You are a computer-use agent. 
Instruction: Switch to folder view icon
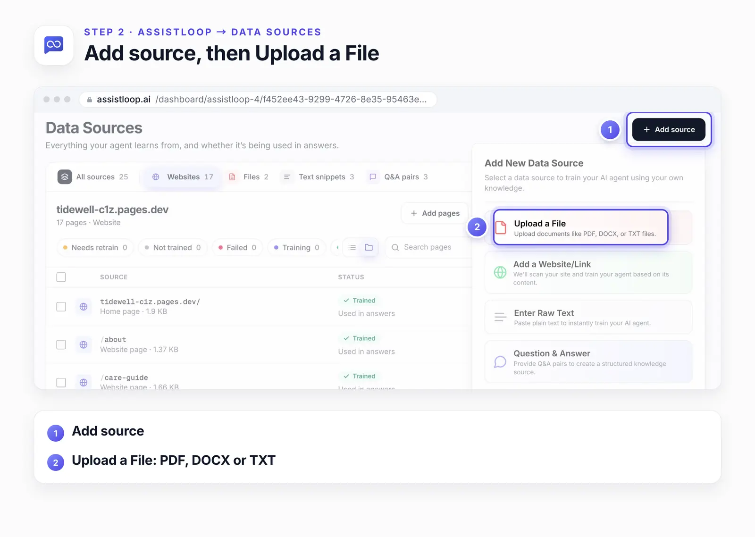pyautogui.click(x=369, y=247)
